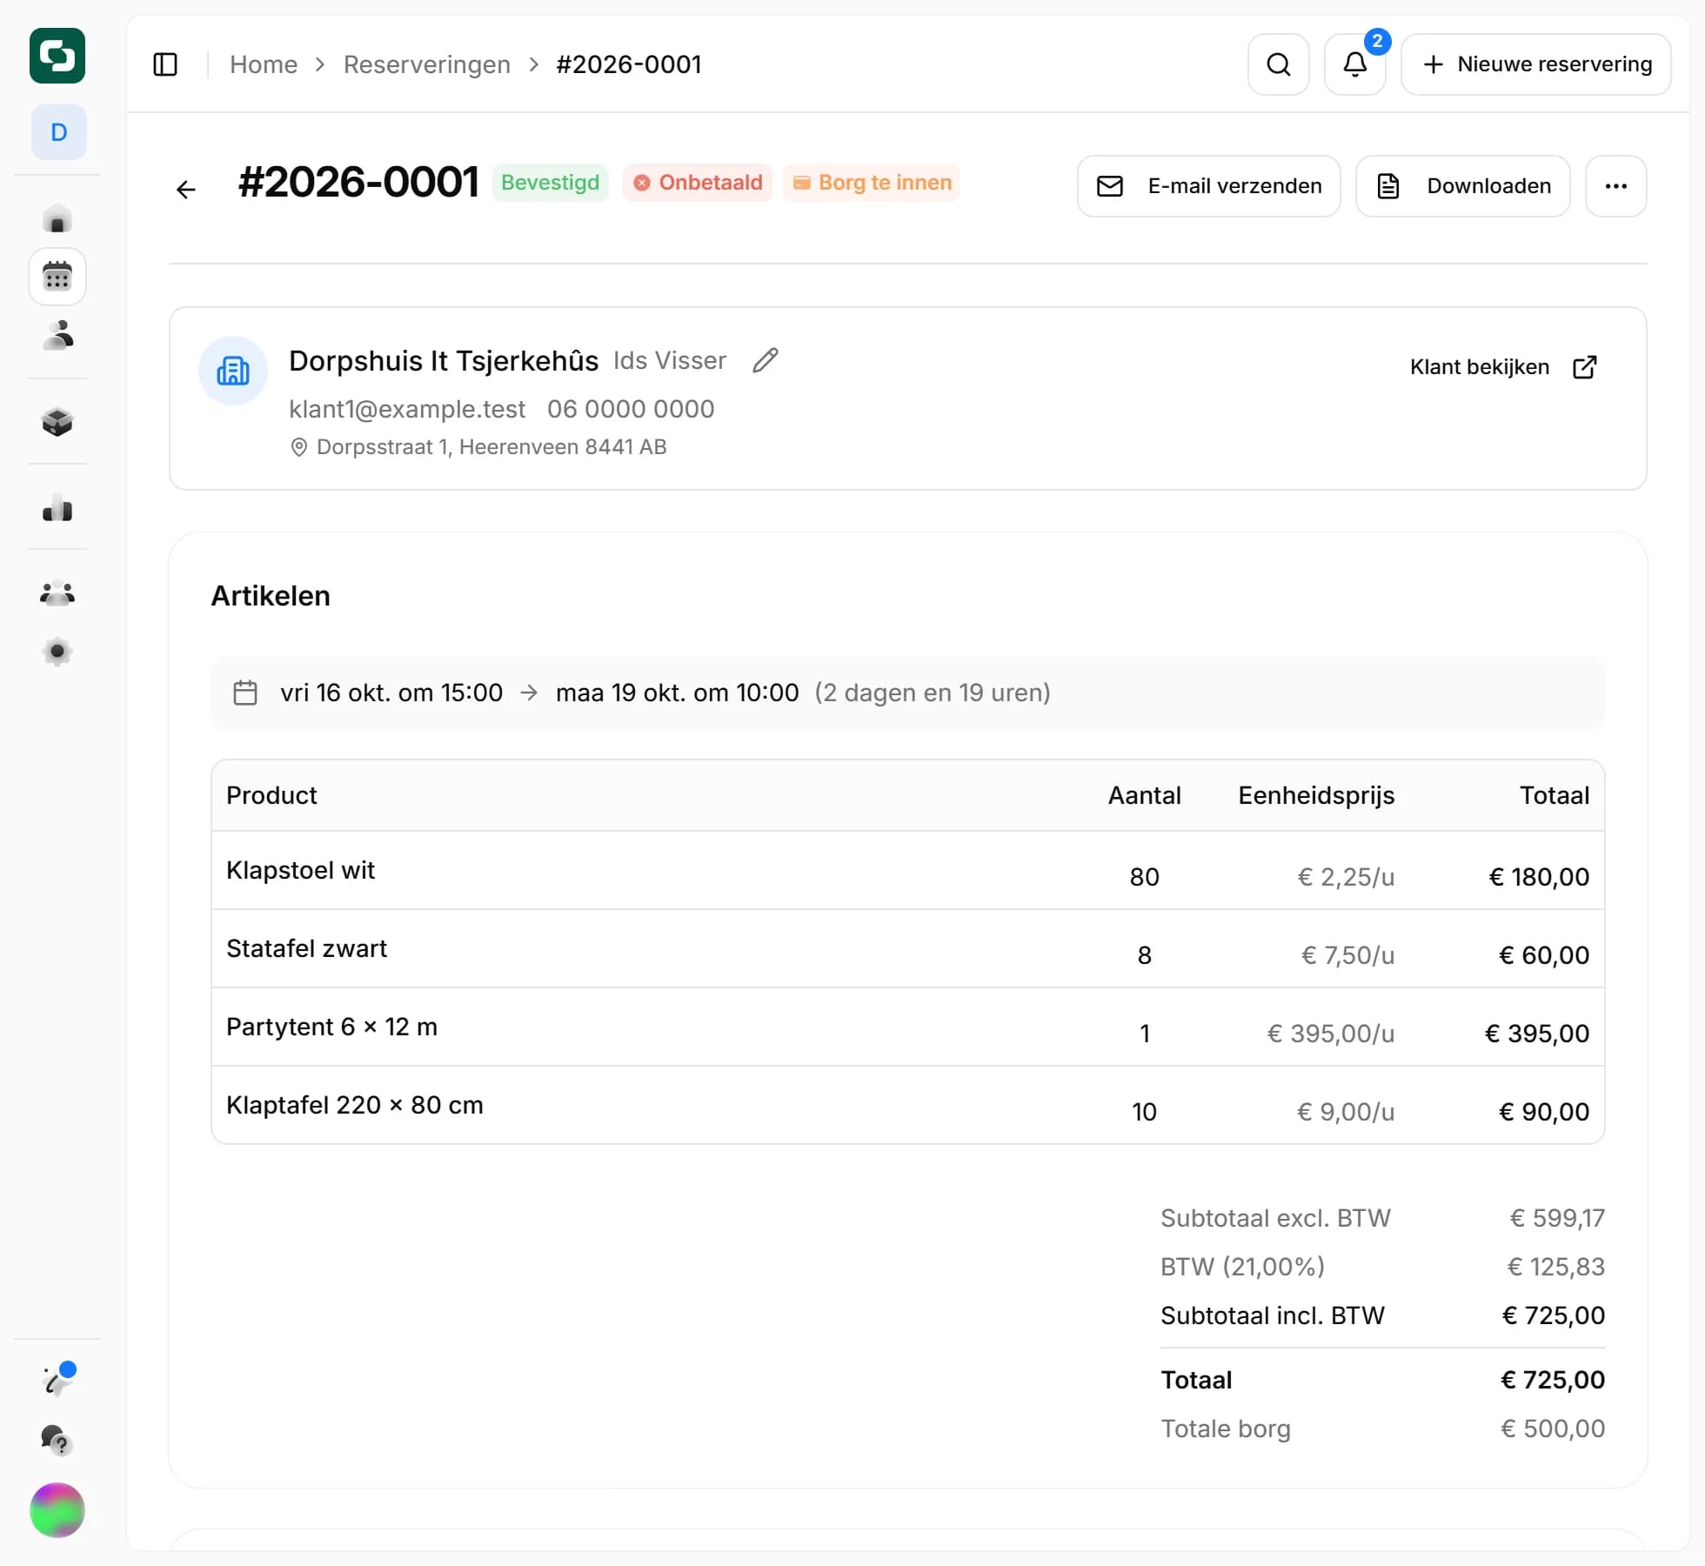Image resolution: width=1705 pixels, height=1566 pixels.
Task: Navigate to Reserveringen breadcrumb
Action: pos(426,64)
